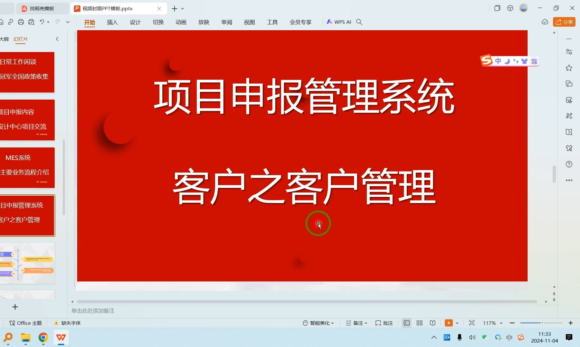Image resolution: width=580 pixels, height=347 pixels.
Task: Open the 开始 ribbon tab
Action: click(x=90, y=22)
